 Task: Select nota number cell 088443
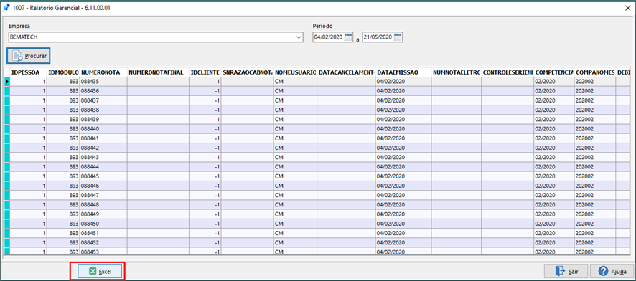(x=103, y=157)
